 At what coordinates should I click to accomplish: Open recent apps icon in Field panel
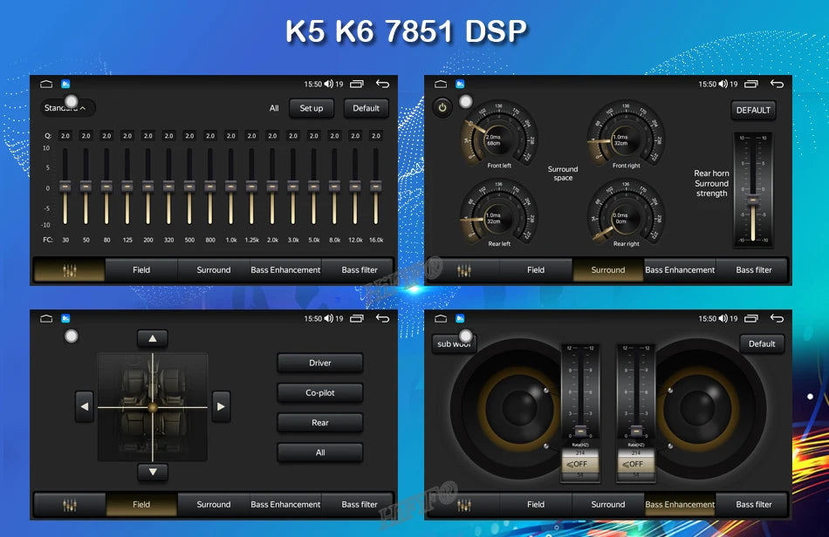pos(357,318)
